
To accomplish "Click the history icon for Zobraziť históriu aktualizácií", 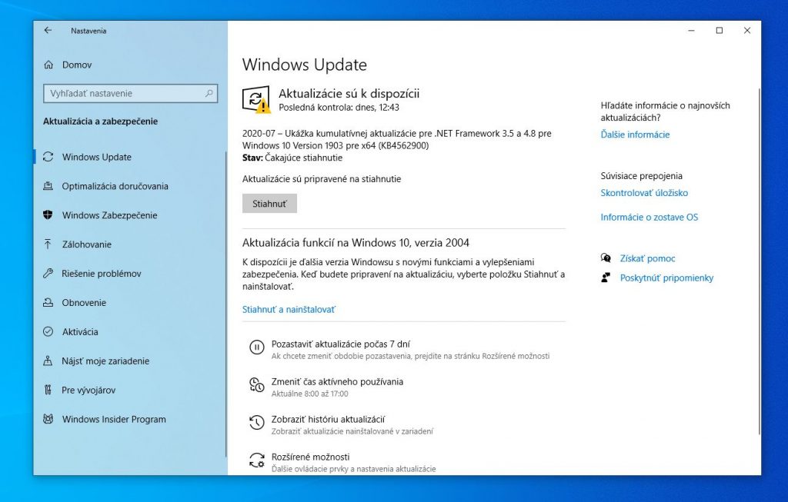I will click(256, 424).
